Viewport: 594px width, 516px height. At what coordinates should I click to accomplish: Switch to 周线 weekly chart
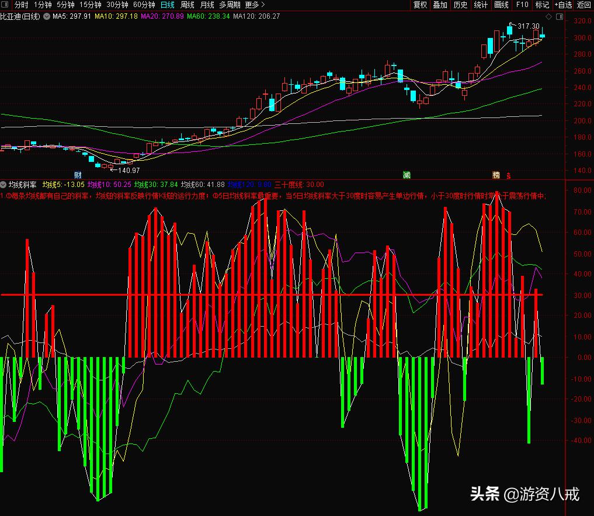click(187, 5)
